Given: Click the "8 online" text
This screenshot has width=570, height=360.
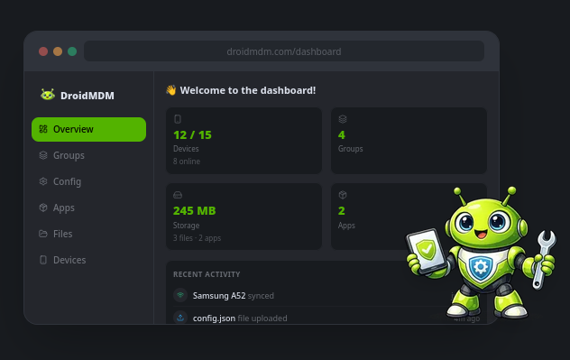Looking at the screenshot, I should pos(187,162).
